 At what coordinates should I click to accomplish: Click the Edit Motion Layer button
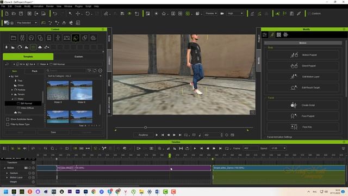coord(303,77)
